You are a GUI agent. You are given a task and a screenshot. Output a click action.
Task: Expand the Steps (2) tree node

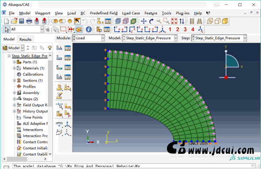14,99
